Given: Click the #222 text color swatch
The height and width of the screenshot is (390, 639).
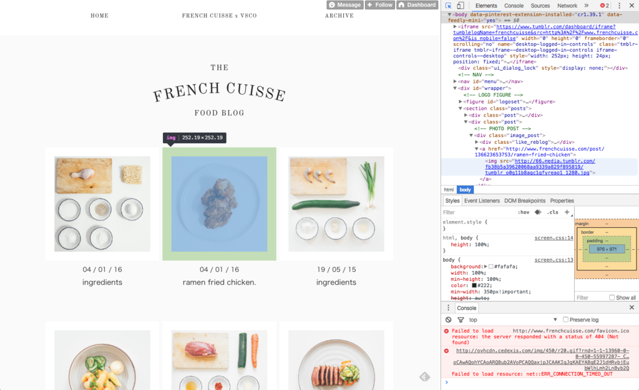Looking at the screenshot, I should [x=474, y=285].
